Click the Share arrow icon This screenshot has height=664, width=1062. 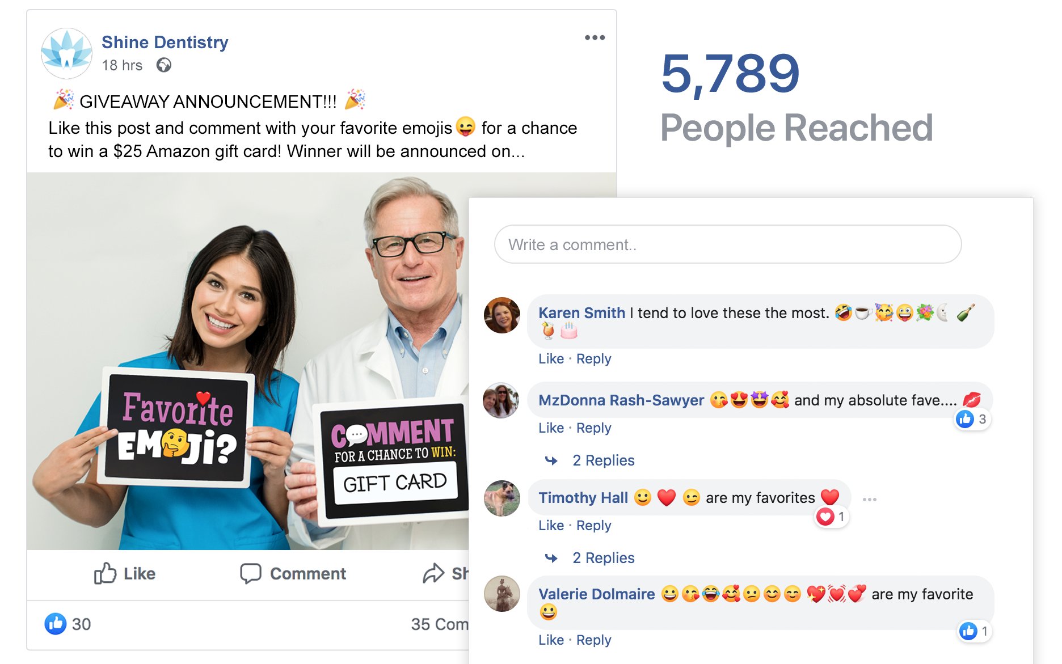pyautogui.click(x=433, y=573)
